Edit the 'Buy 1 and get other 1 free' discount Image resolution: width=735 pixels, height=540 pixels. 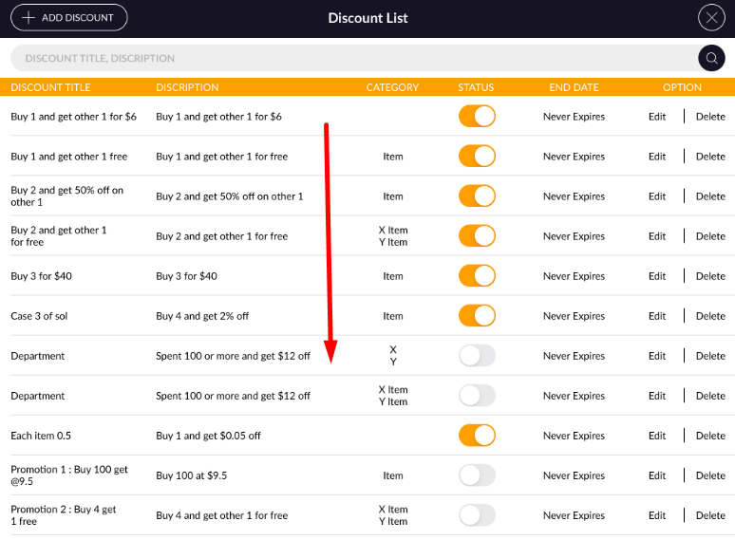pyautogui.click(x=657, y=157)
